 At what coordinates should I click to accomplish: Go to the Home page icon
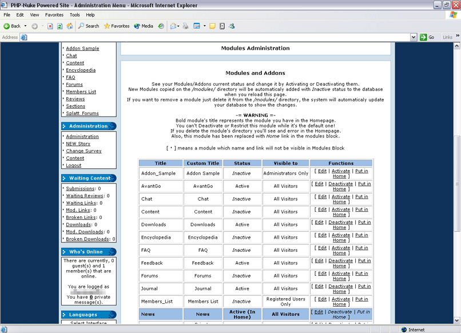(69, 26)
